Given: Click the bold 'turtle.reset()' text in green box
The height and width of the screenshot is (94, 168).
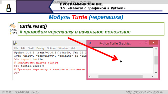Looking at the screenshot, I should 33,26.
